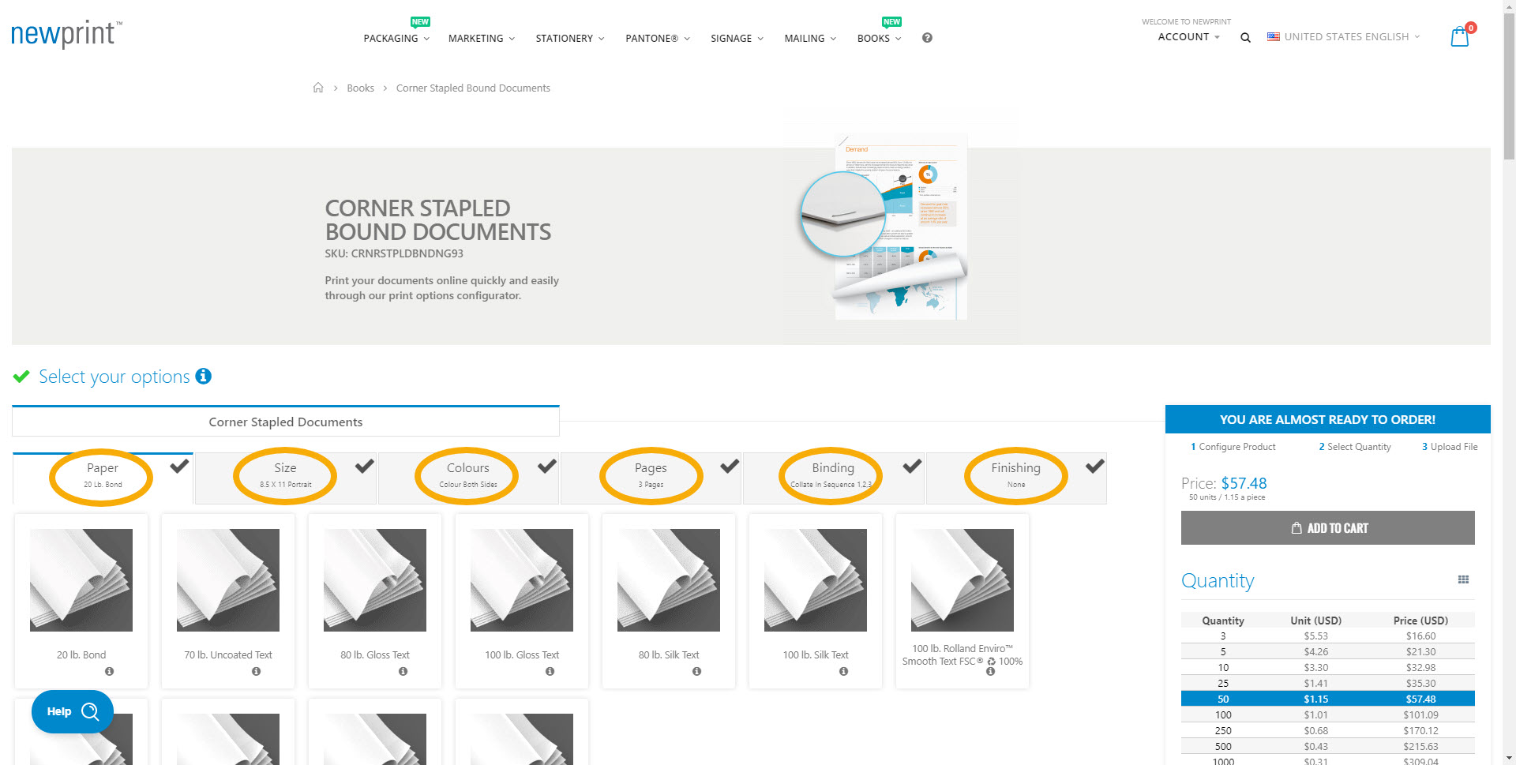Click the United States flag icon
The width and height of the screenshot is (1516, 765).
[x=1274, y=36]
